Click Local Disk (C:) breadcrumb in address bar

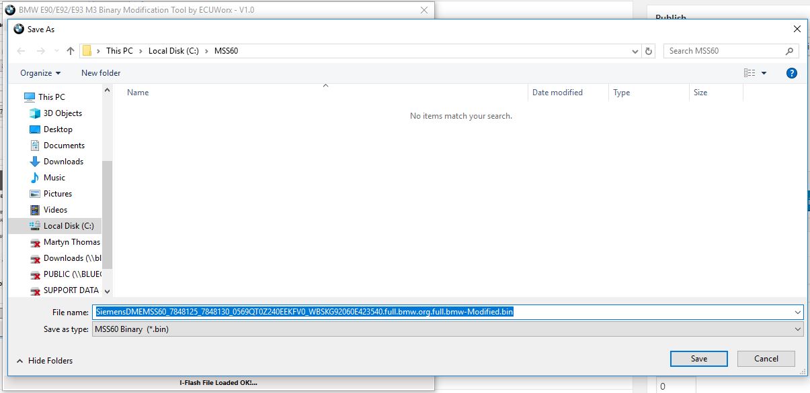[x=174, y=51]
